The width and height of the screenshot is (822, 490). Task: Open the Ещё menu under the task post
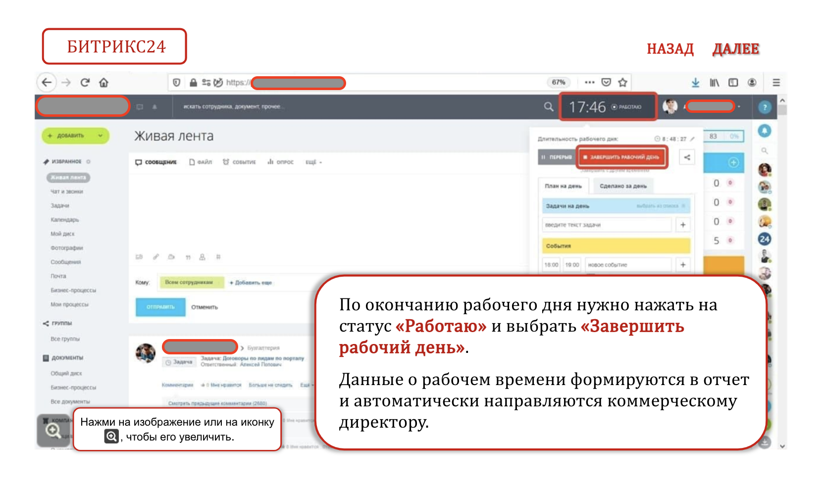[x=307, y=385]
